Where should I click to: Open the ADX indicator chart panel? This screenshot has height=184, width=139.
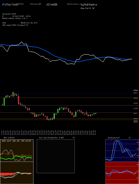click(x=17, y=151)
